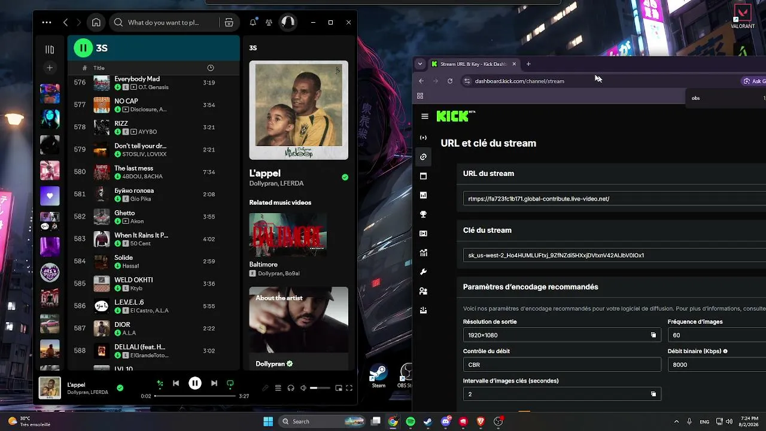The width and height of the screenshot is (766, 431).
Task: Pause playback in the Spotify player bar
Action: tap(195, 384)
